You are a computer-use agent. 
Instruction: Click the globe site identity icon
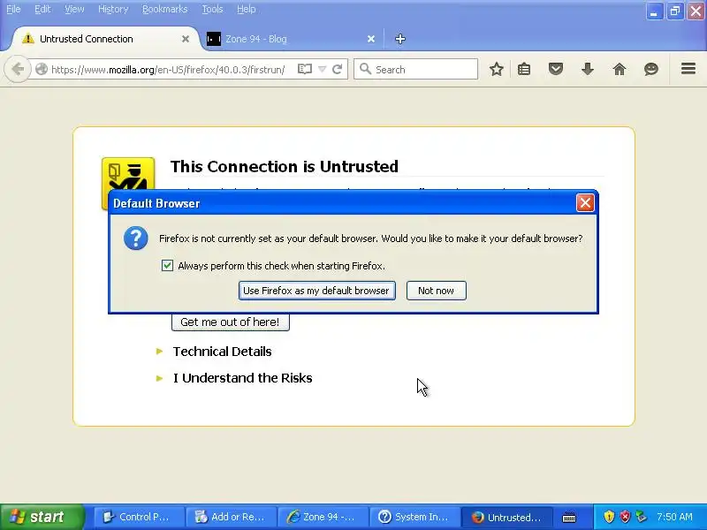coord(42,69)
